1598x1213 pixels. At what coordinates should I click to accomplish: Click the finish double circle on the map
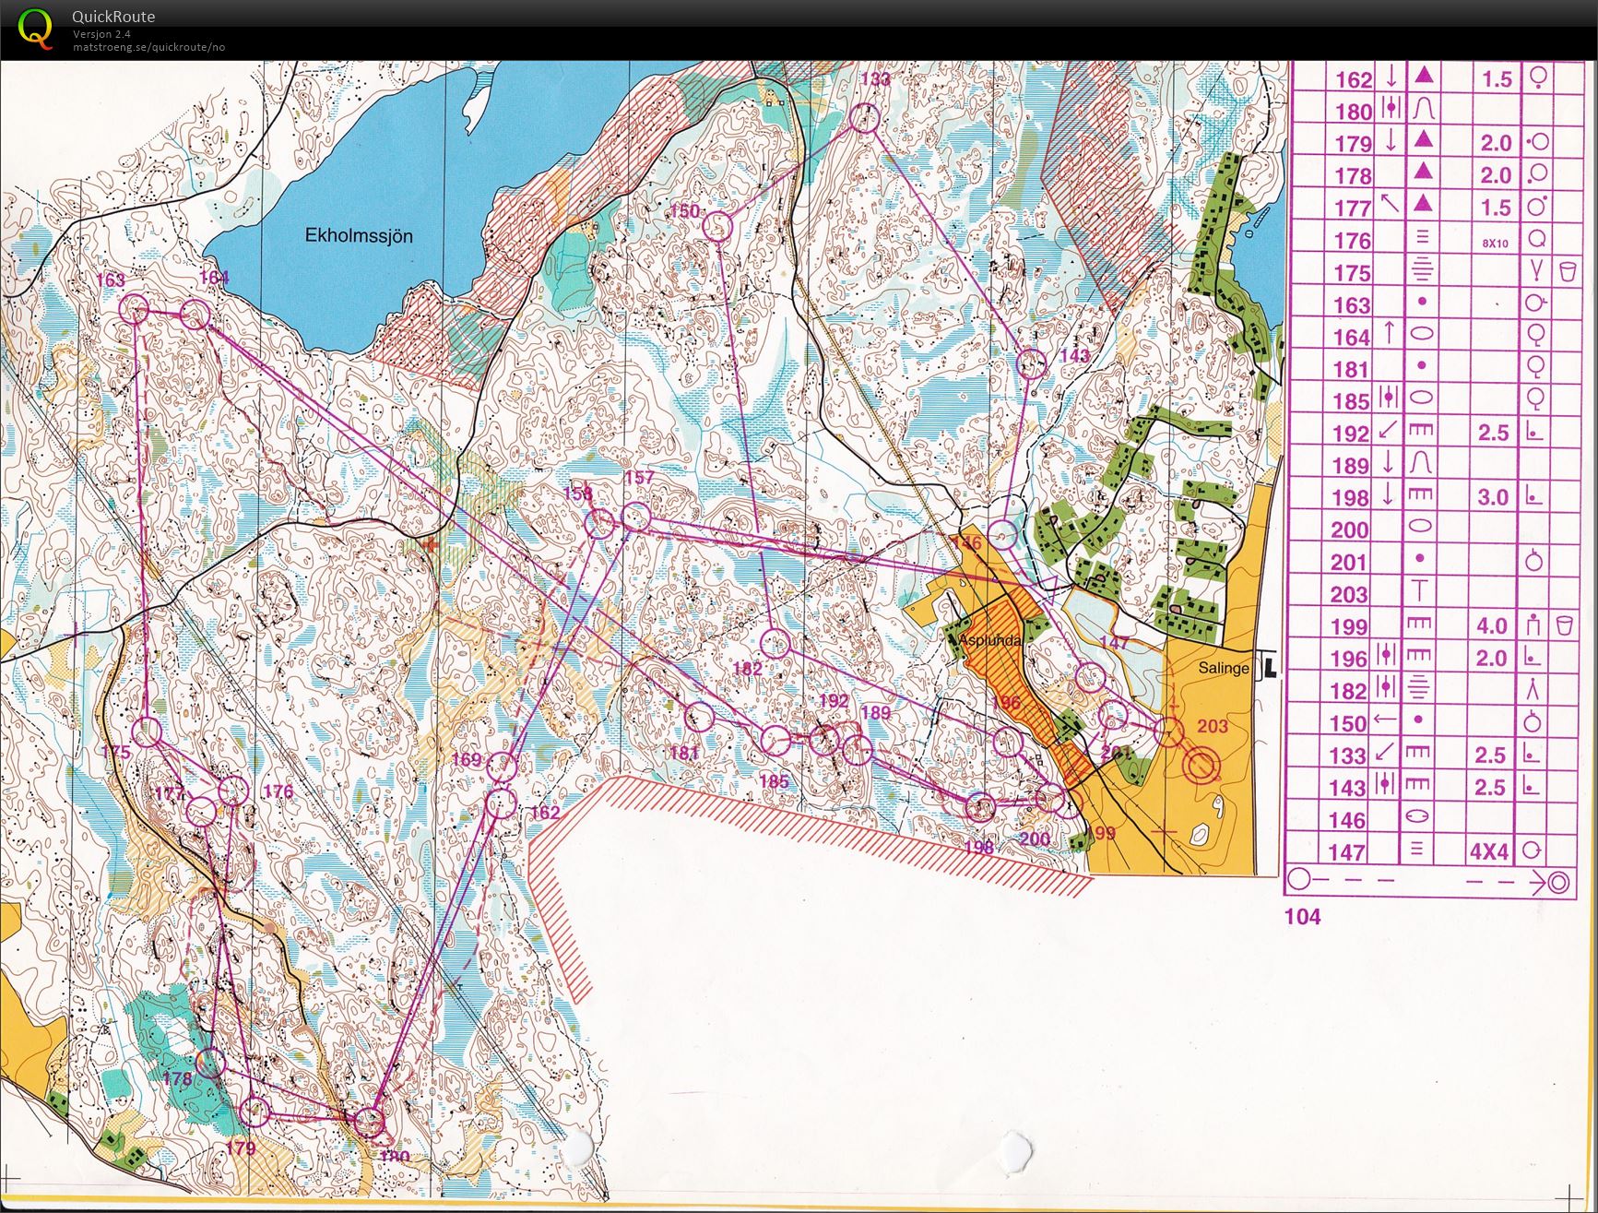[1201, 767]
